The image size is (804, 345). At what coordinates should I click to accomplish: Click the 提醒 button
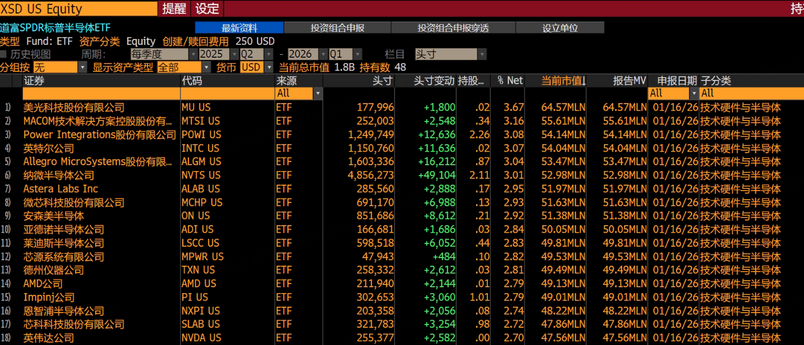tap(174, 9)
